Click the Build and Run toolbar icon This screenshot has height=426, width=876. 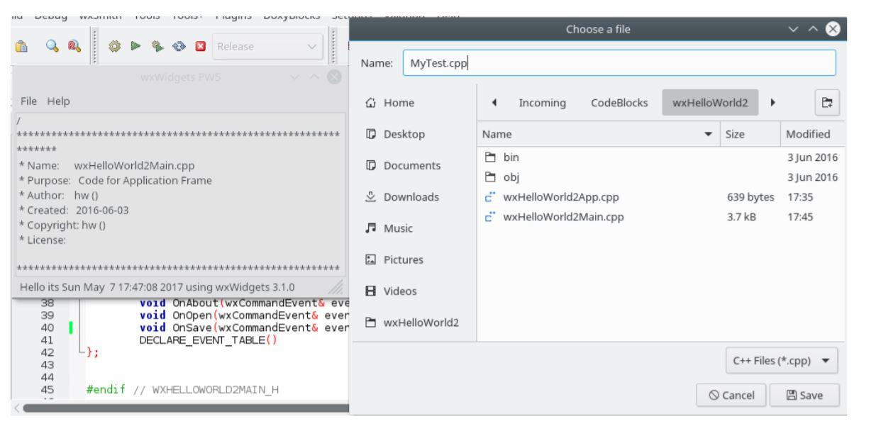pyautogui.click(x=156, y=46)
